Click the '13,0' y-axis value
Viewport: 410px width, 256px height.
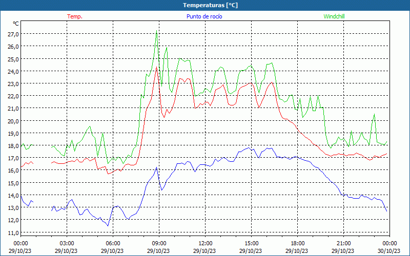point(13,208)
